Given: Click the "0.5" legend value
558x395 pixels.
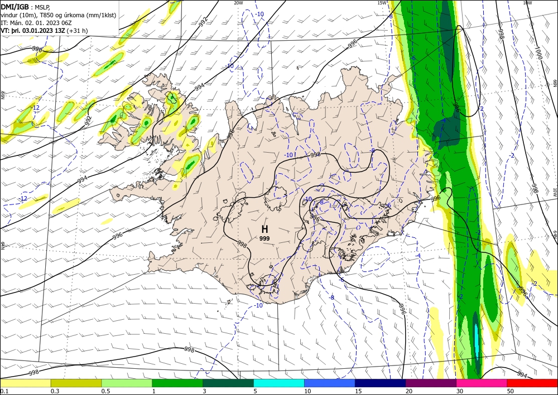Looking at the screenshot, I should click(105, 391).
